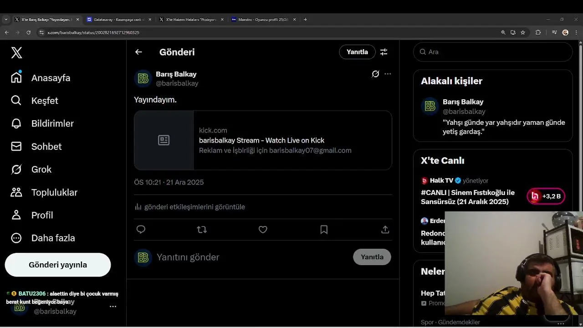Screen dimensions: 583x328
Task: Bookmark this page with the star icon
Action: point(523,32)
